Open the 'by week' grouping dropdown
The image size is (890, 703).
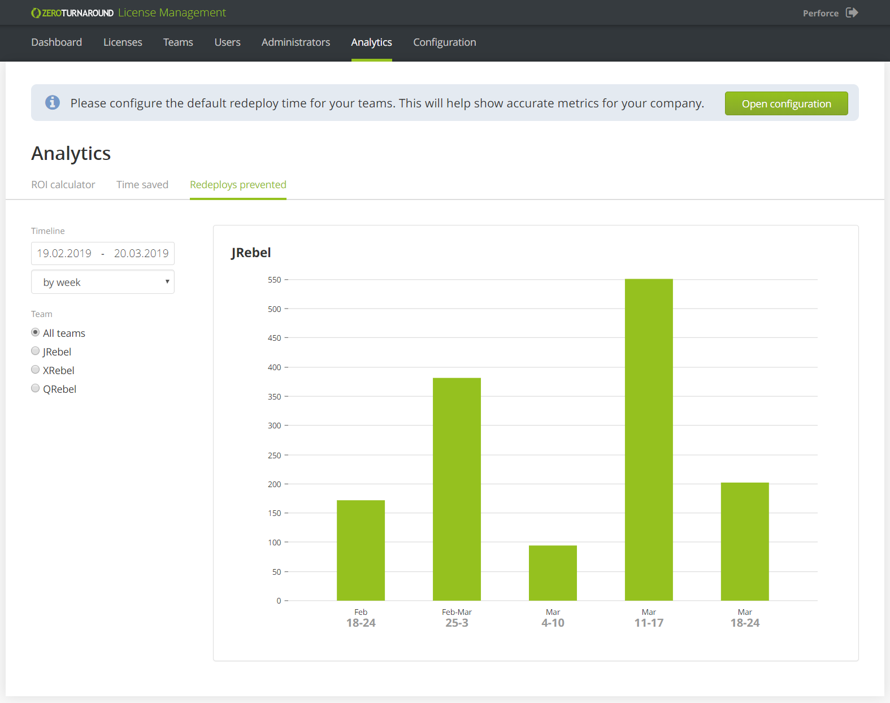(103, 282)
